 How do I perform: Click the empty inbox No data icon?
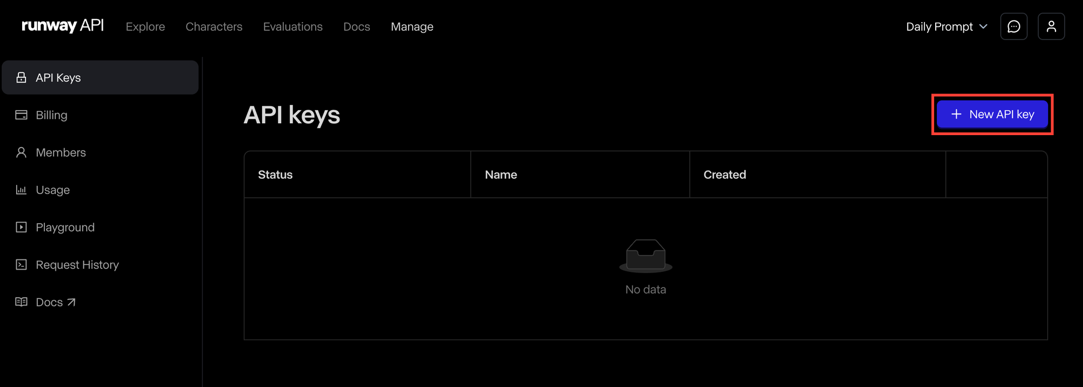pos(645,256)
